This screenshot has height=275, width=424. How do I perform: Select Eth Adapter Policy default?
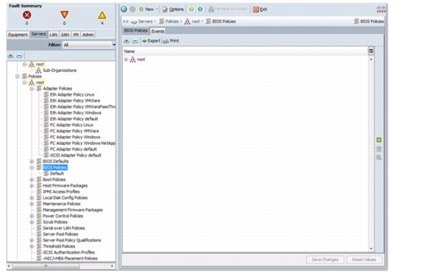tap(74, 119)
